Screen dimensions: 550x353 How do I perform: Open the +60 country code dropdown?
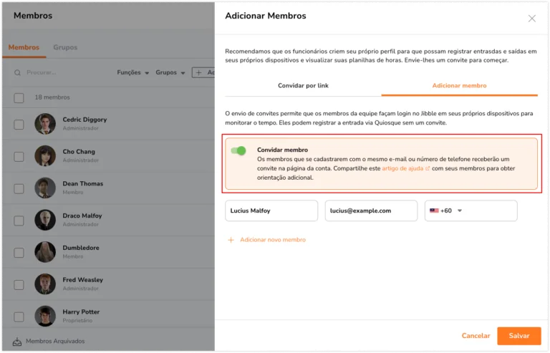click(446, 211)
